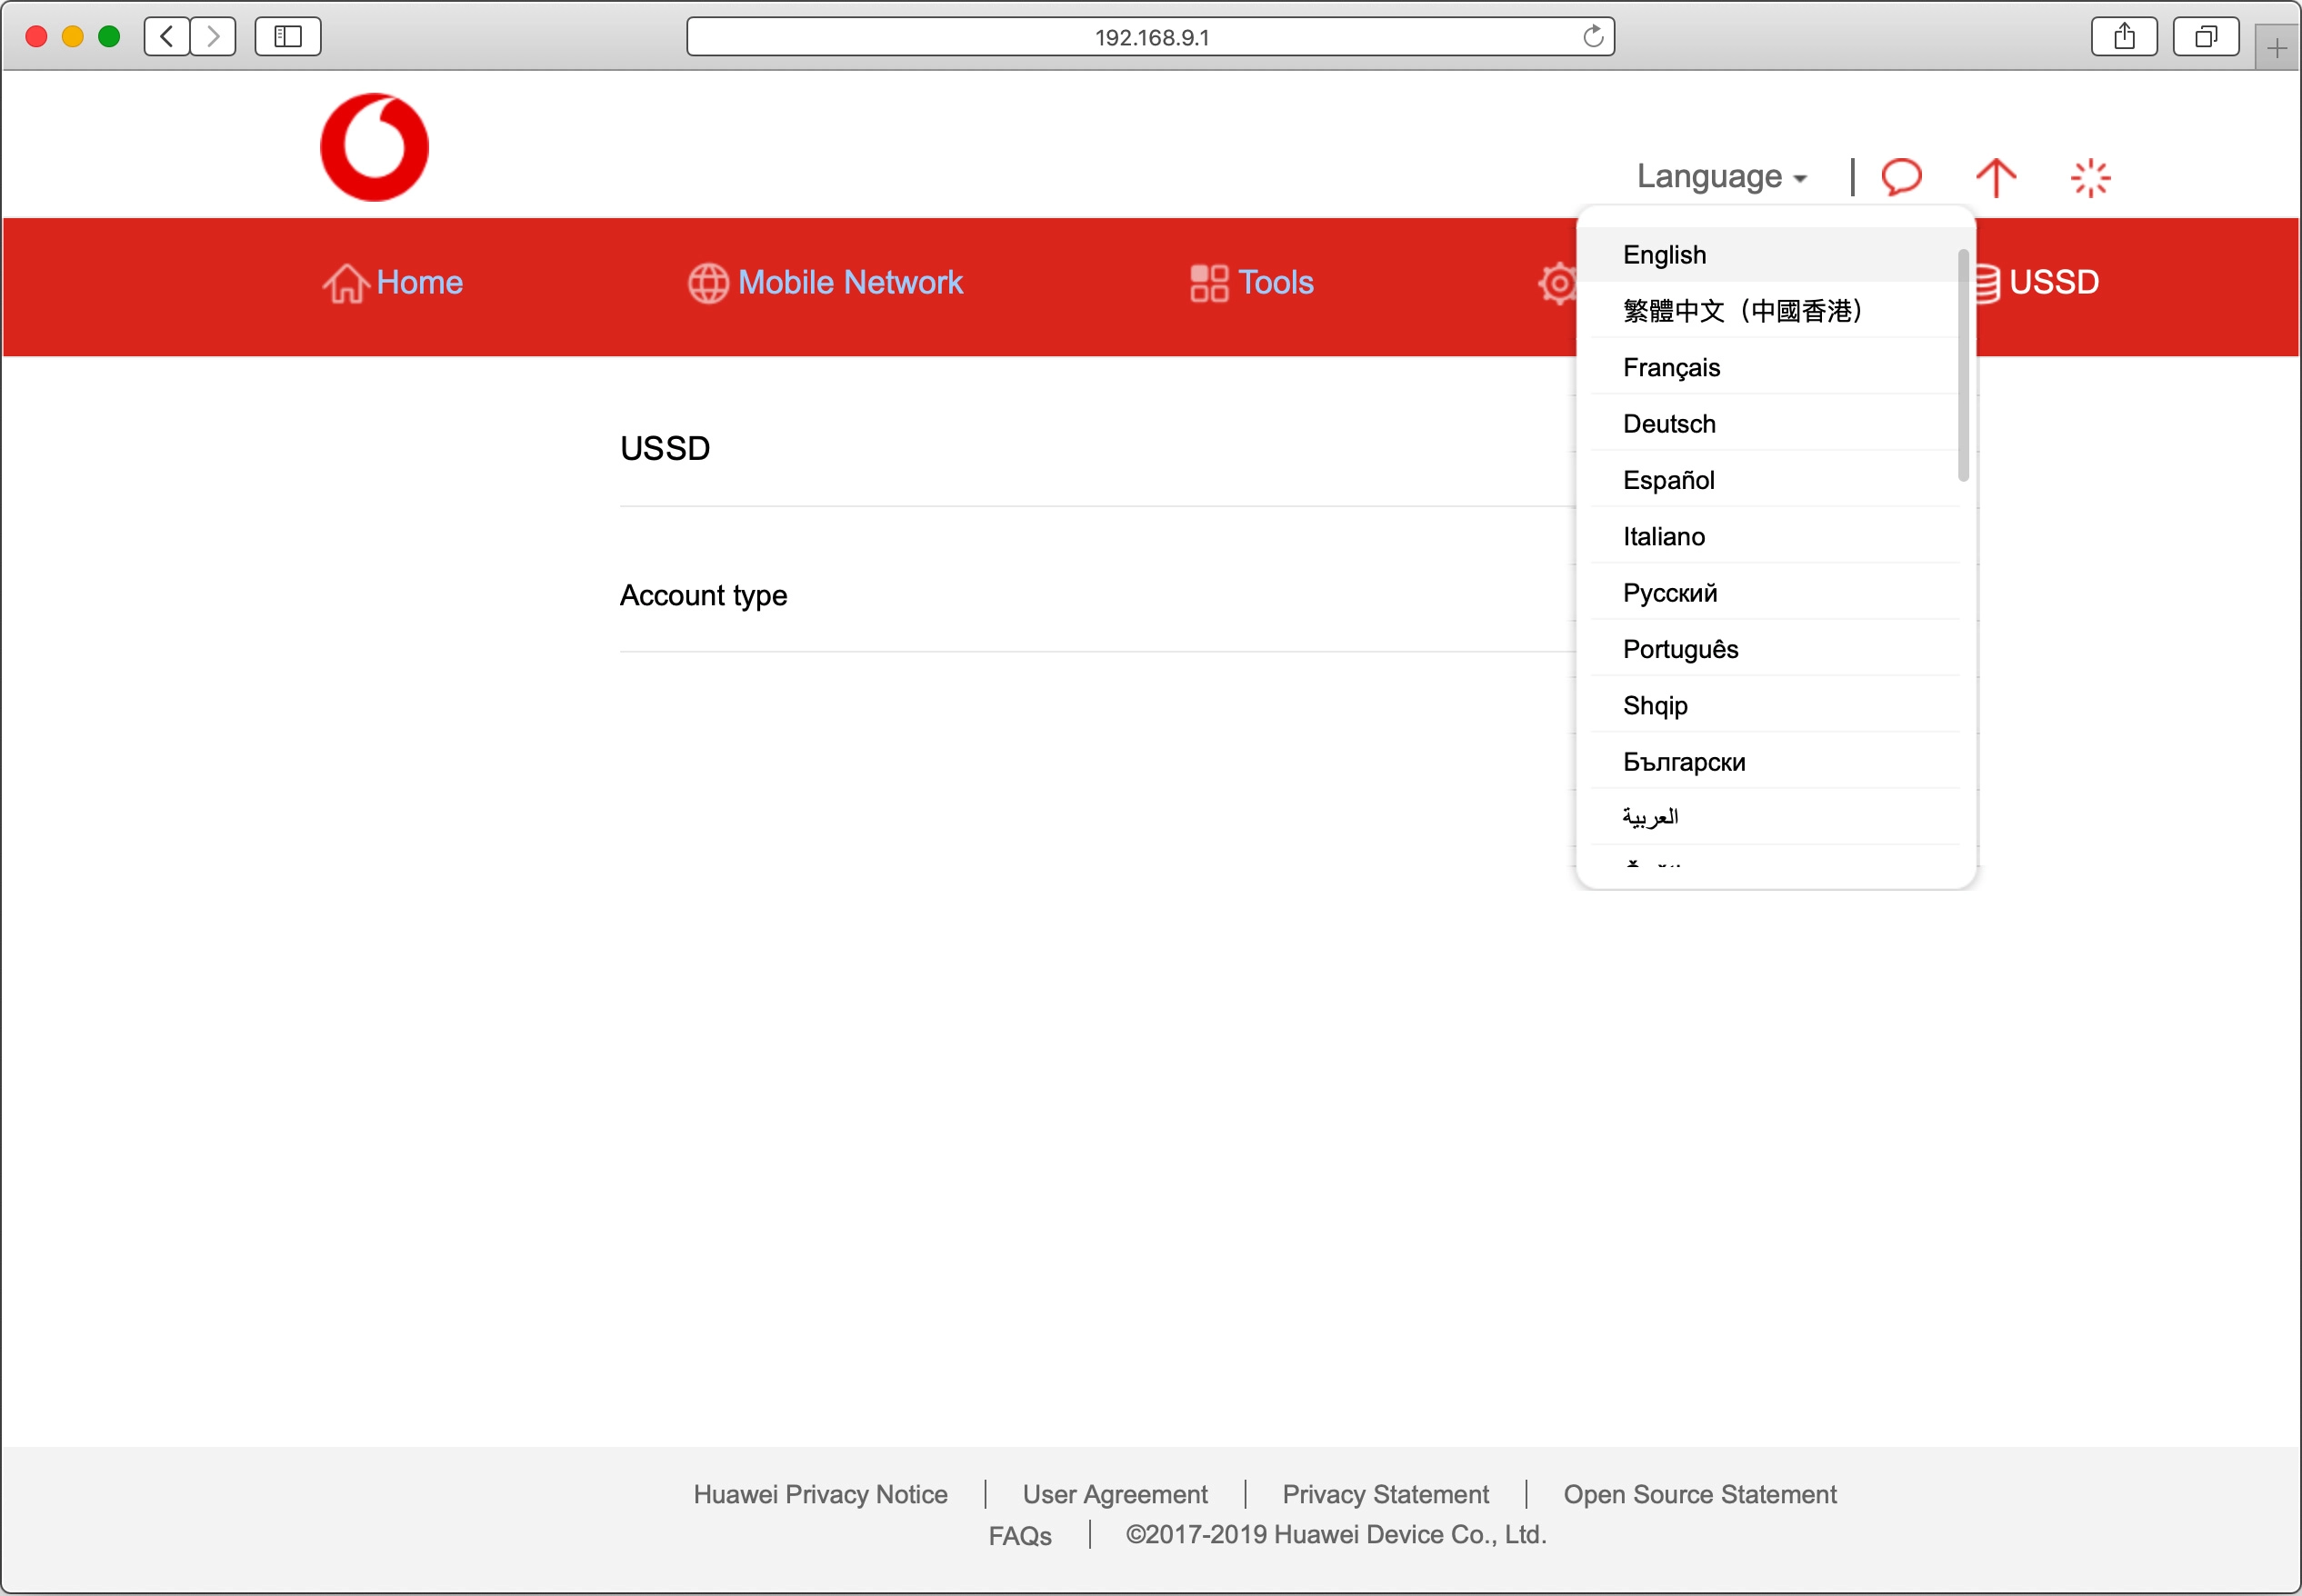Image resolution: width=2302 pixels, height=1596 pixels.
Task: Open the SMS message bubble icon
Action: click(1900, 177)
